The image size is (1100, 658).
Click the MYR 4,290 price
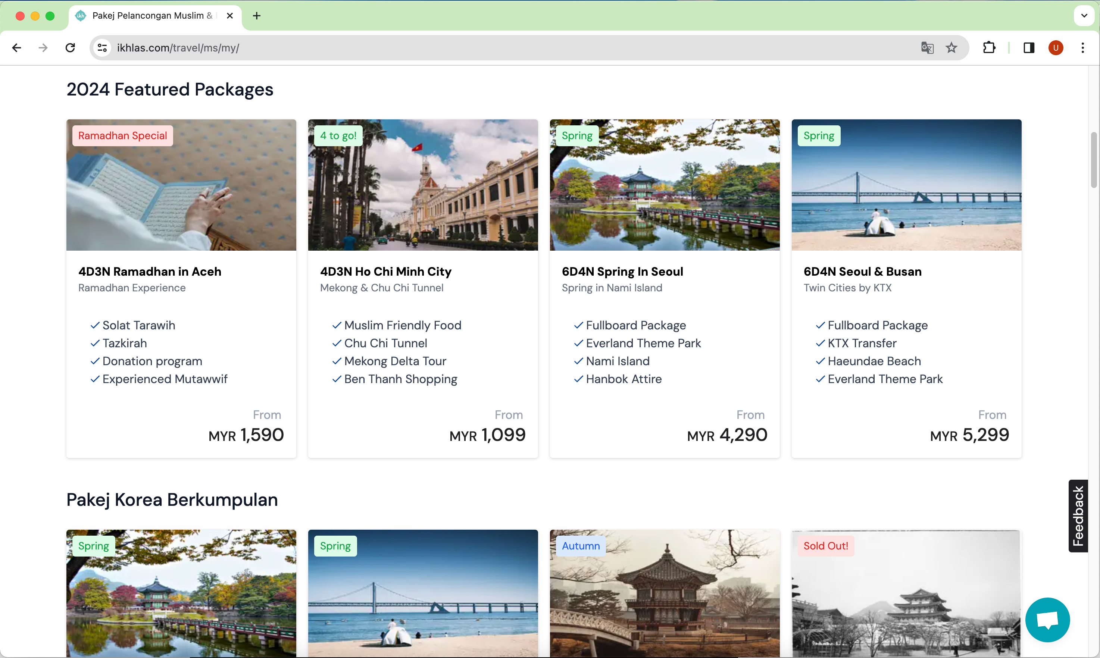click(x=727, y=435)
